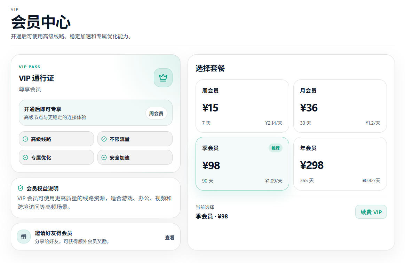Click the 专属优化 feature chip
Image resolution: width=405 pixels, height=263 pixels.
click(56, 157)
